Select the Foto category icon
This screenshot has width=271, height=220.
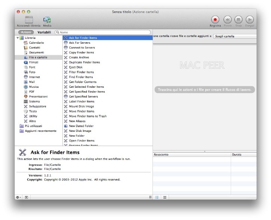pos(26,72)
